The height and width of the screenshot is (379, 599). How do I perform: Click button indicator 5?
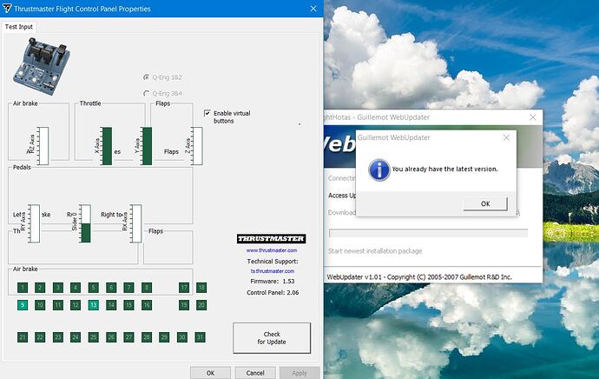coord(93,288)
